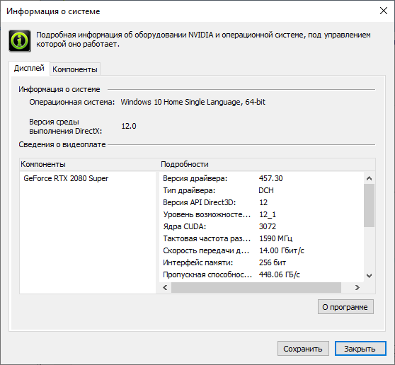Click the horizontal scrollbar thumb
This screenshot has height=365, width=395.
(x=256, y=287)
